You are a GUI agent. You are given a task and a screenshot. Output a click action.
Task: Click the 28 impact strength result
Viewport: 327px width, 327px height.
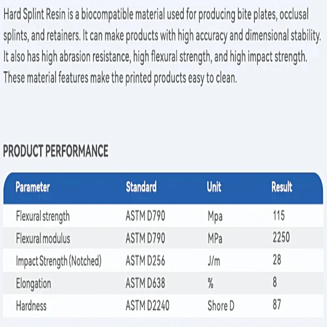tap(277, 261)
